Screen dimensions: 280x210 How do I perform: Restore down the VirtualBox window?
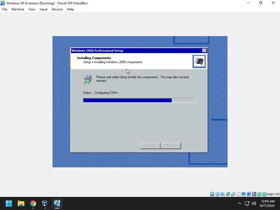click(261, 3)
